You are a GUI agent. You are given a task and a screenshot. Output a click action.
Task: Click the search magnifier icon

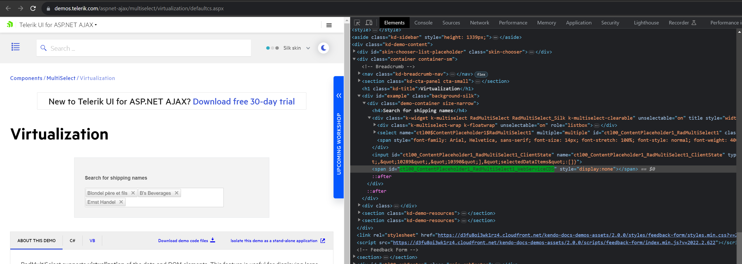[x=44, y=48]
